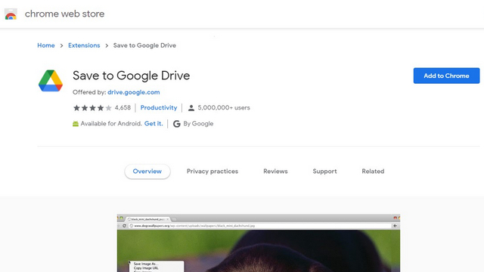Screen dimensions: 484x272
Task: Click the Save to Google Drive heading
Action: click(131, 76)
